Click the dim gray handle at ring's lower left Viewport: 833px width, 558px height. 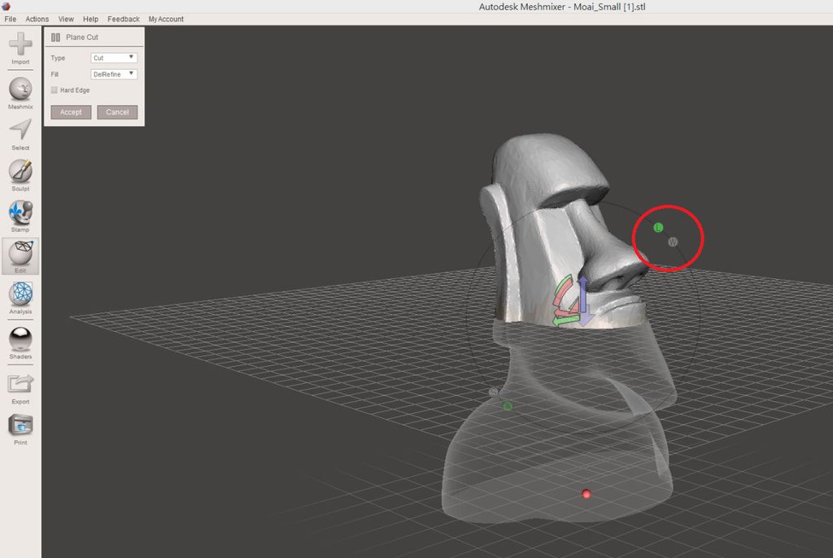(x=494, y=392)
